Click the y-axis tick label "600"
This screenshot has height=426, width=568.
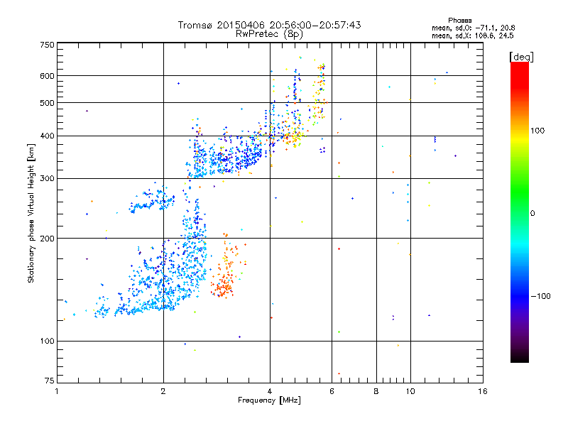click(x=47, y=76)
